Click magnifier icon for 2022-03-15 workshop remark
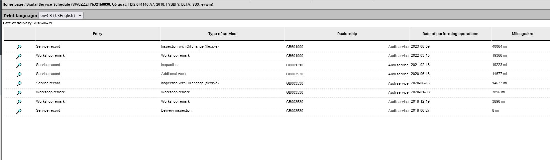 [19, 56]
